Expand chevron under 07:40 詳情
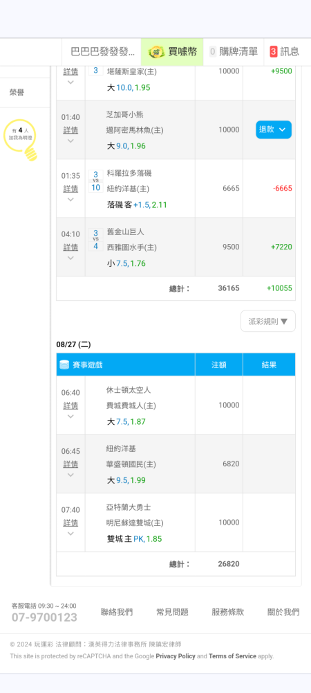This screenshot has width=311, height=693. (70, 534)
